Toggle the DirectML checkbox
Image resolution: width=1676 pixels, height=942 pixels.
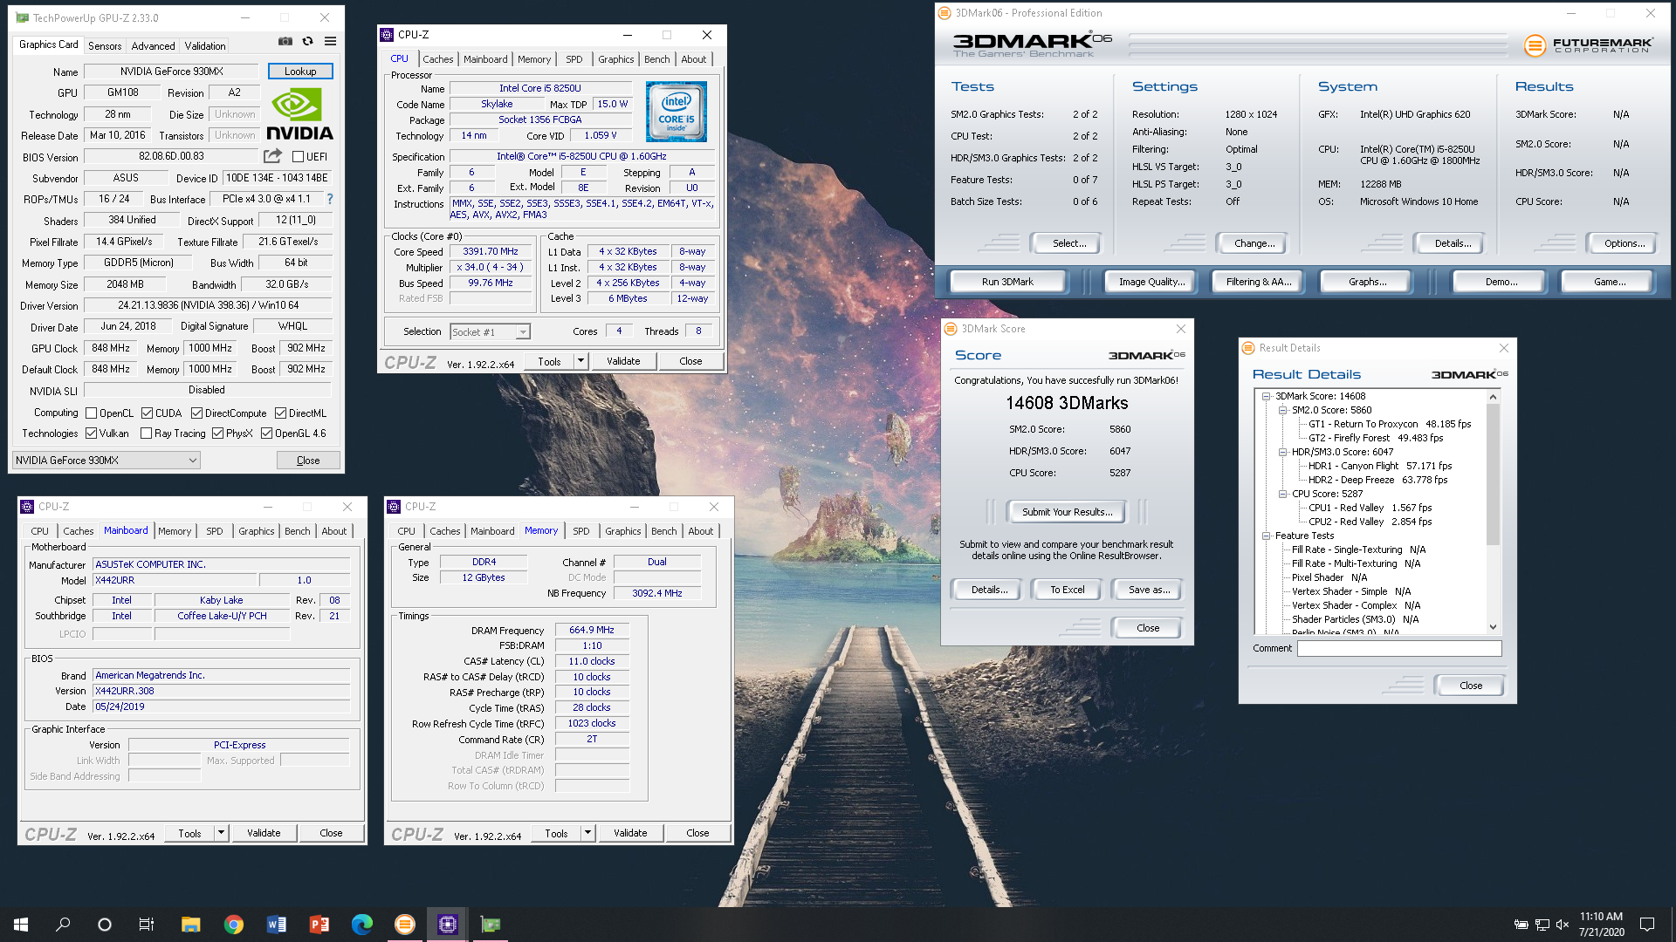280,413
